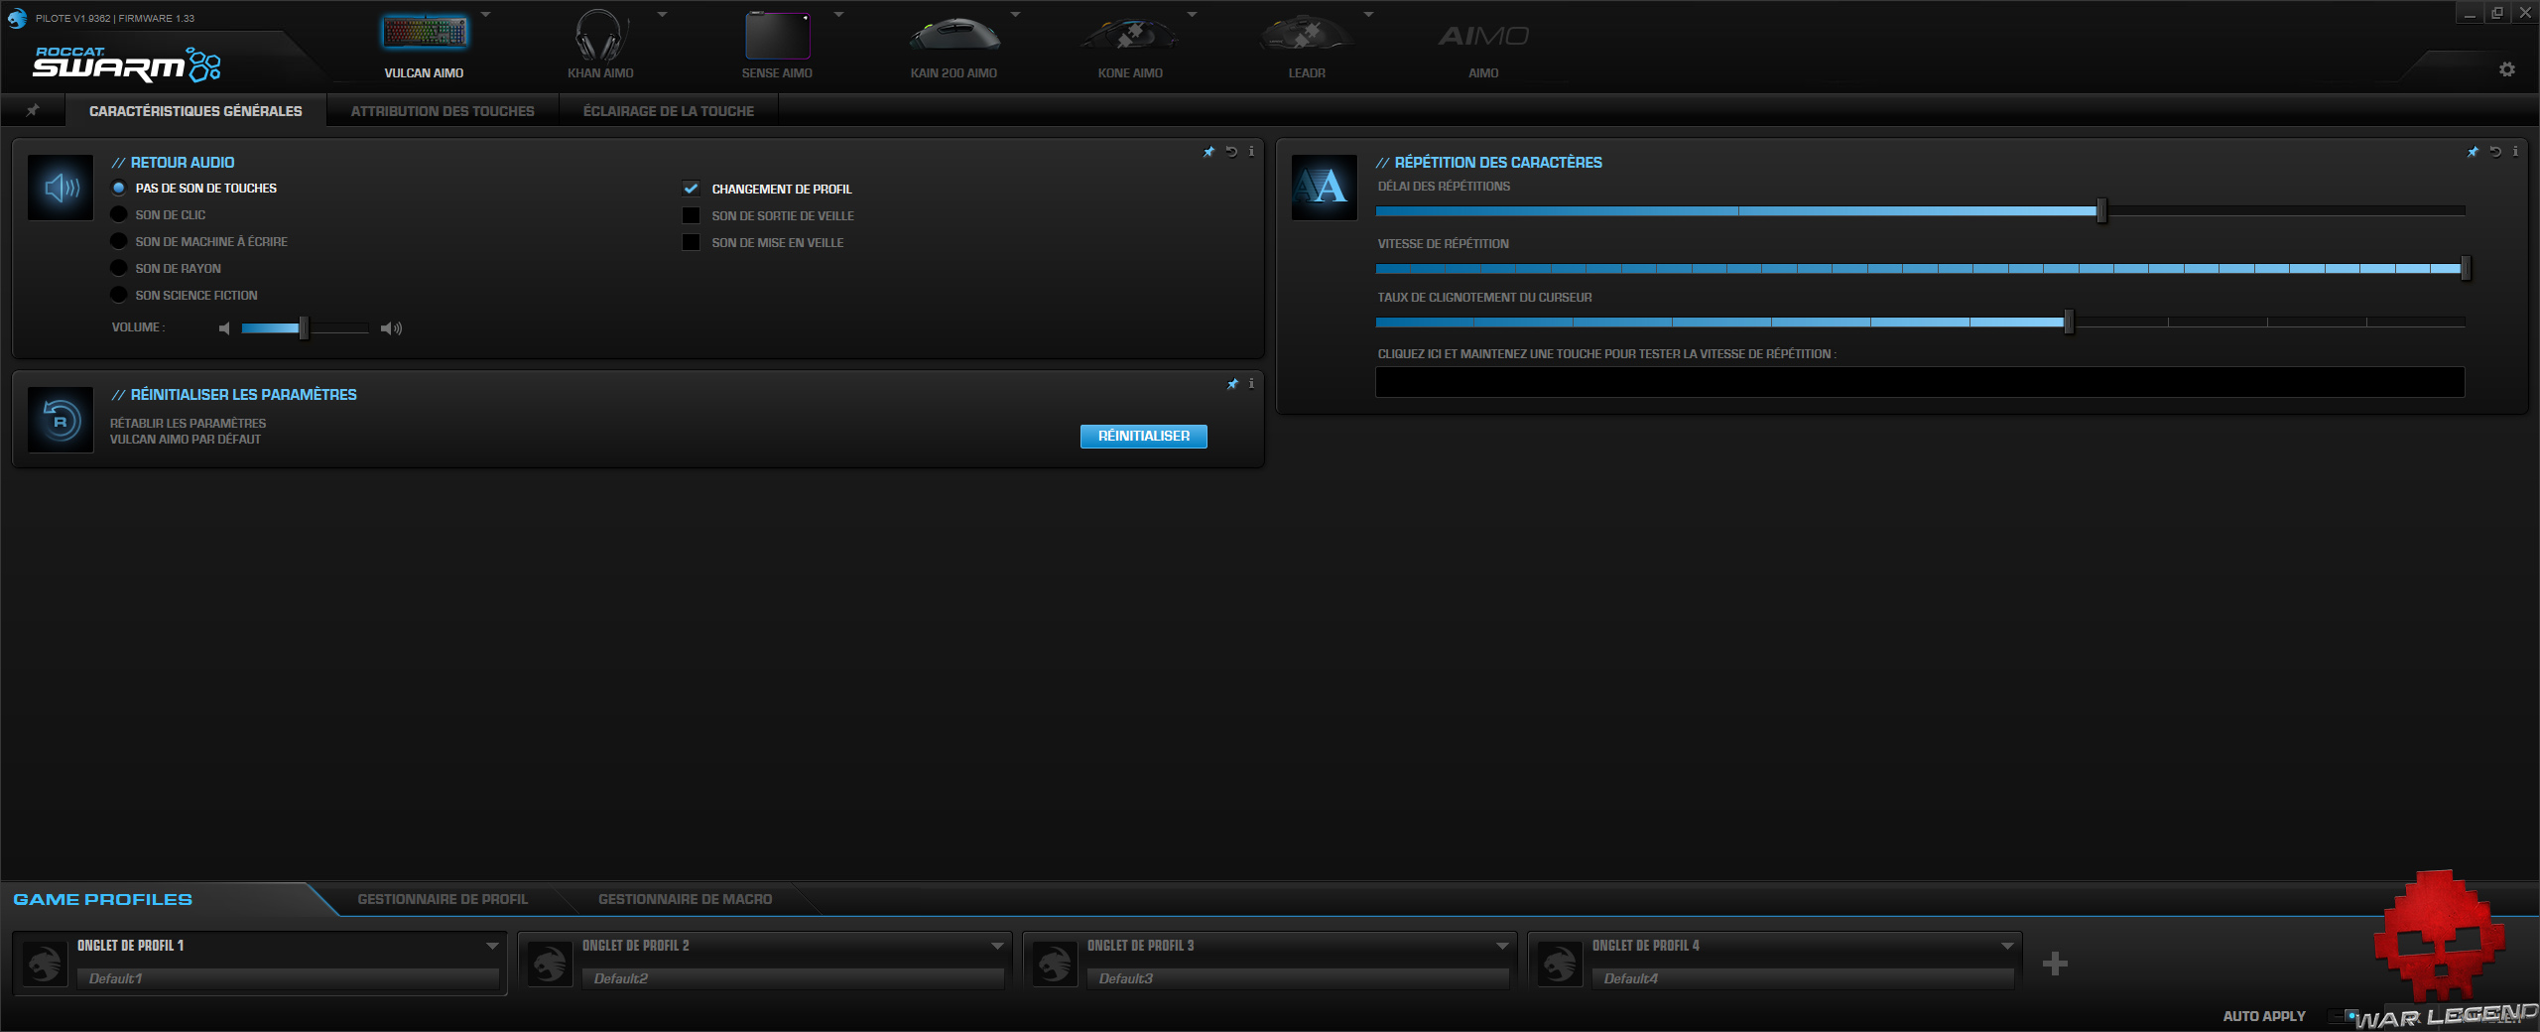Select Son de machine à écrire option
This screenshot has width=2540, height=1032.
(x=119, y=241)
